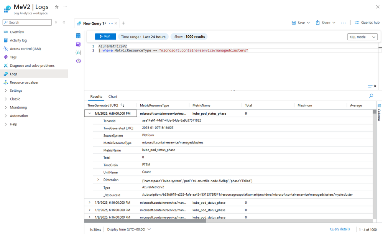Expand the third 6:16:00 PM result row
Screen dimensions: 383x234
click(90, 210)
